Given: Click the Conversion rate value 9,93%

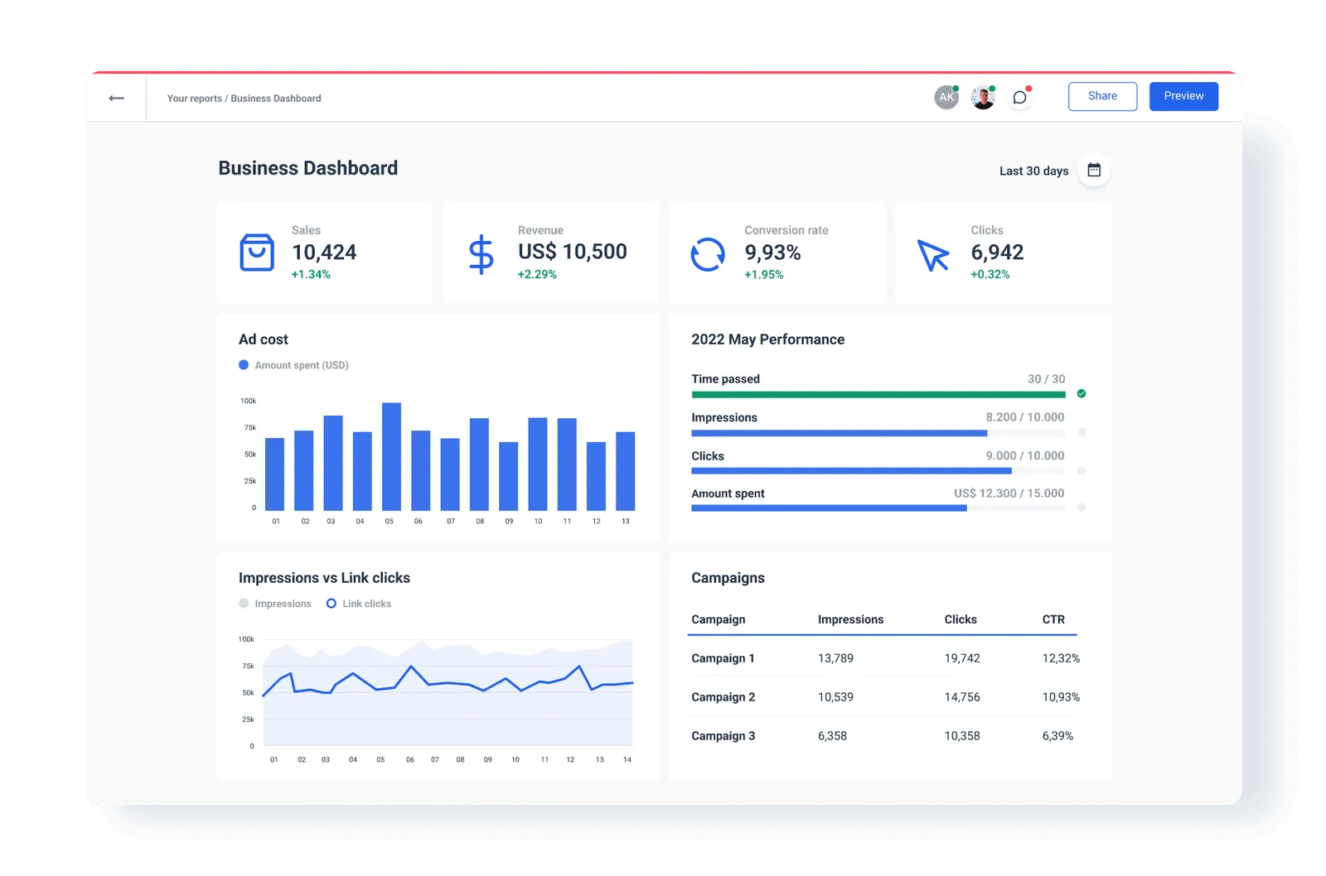Looking at the screenshot, I should click(772, 252).
